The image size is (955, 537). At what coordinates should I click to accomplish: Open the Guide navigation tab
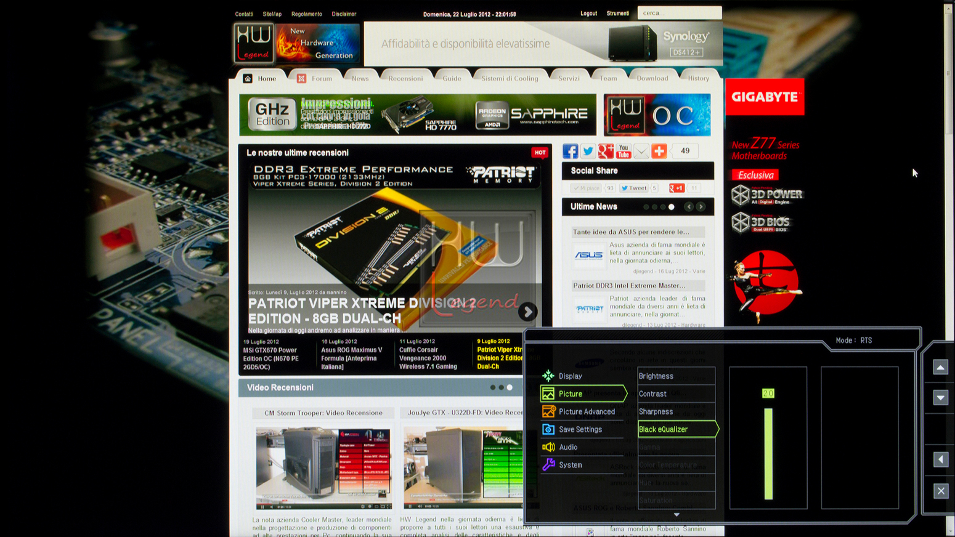click(x=452, y=78)
